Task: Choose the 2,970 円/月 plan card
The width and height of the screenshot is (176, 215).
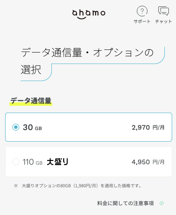Action: coord(89,127)
